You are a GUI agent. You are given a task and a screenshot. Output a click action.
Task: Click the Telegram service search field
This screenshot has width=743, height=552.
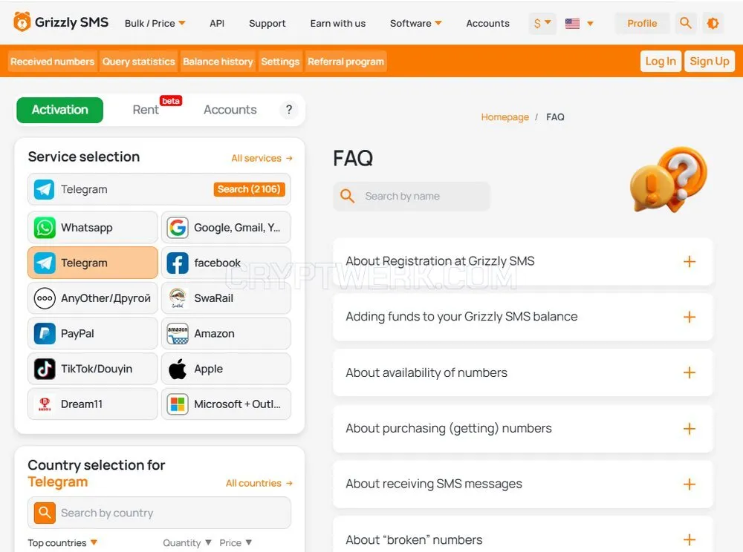pyautogui.click(x=159, y=189)
